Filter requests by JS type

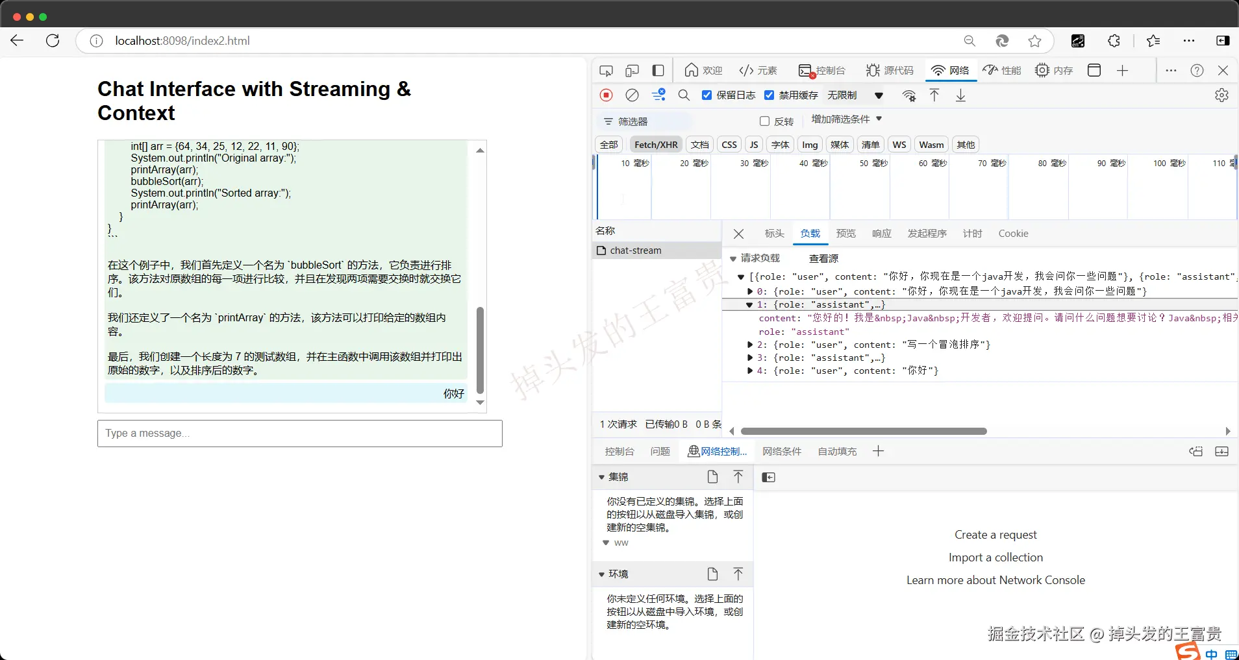pos(753,145)
